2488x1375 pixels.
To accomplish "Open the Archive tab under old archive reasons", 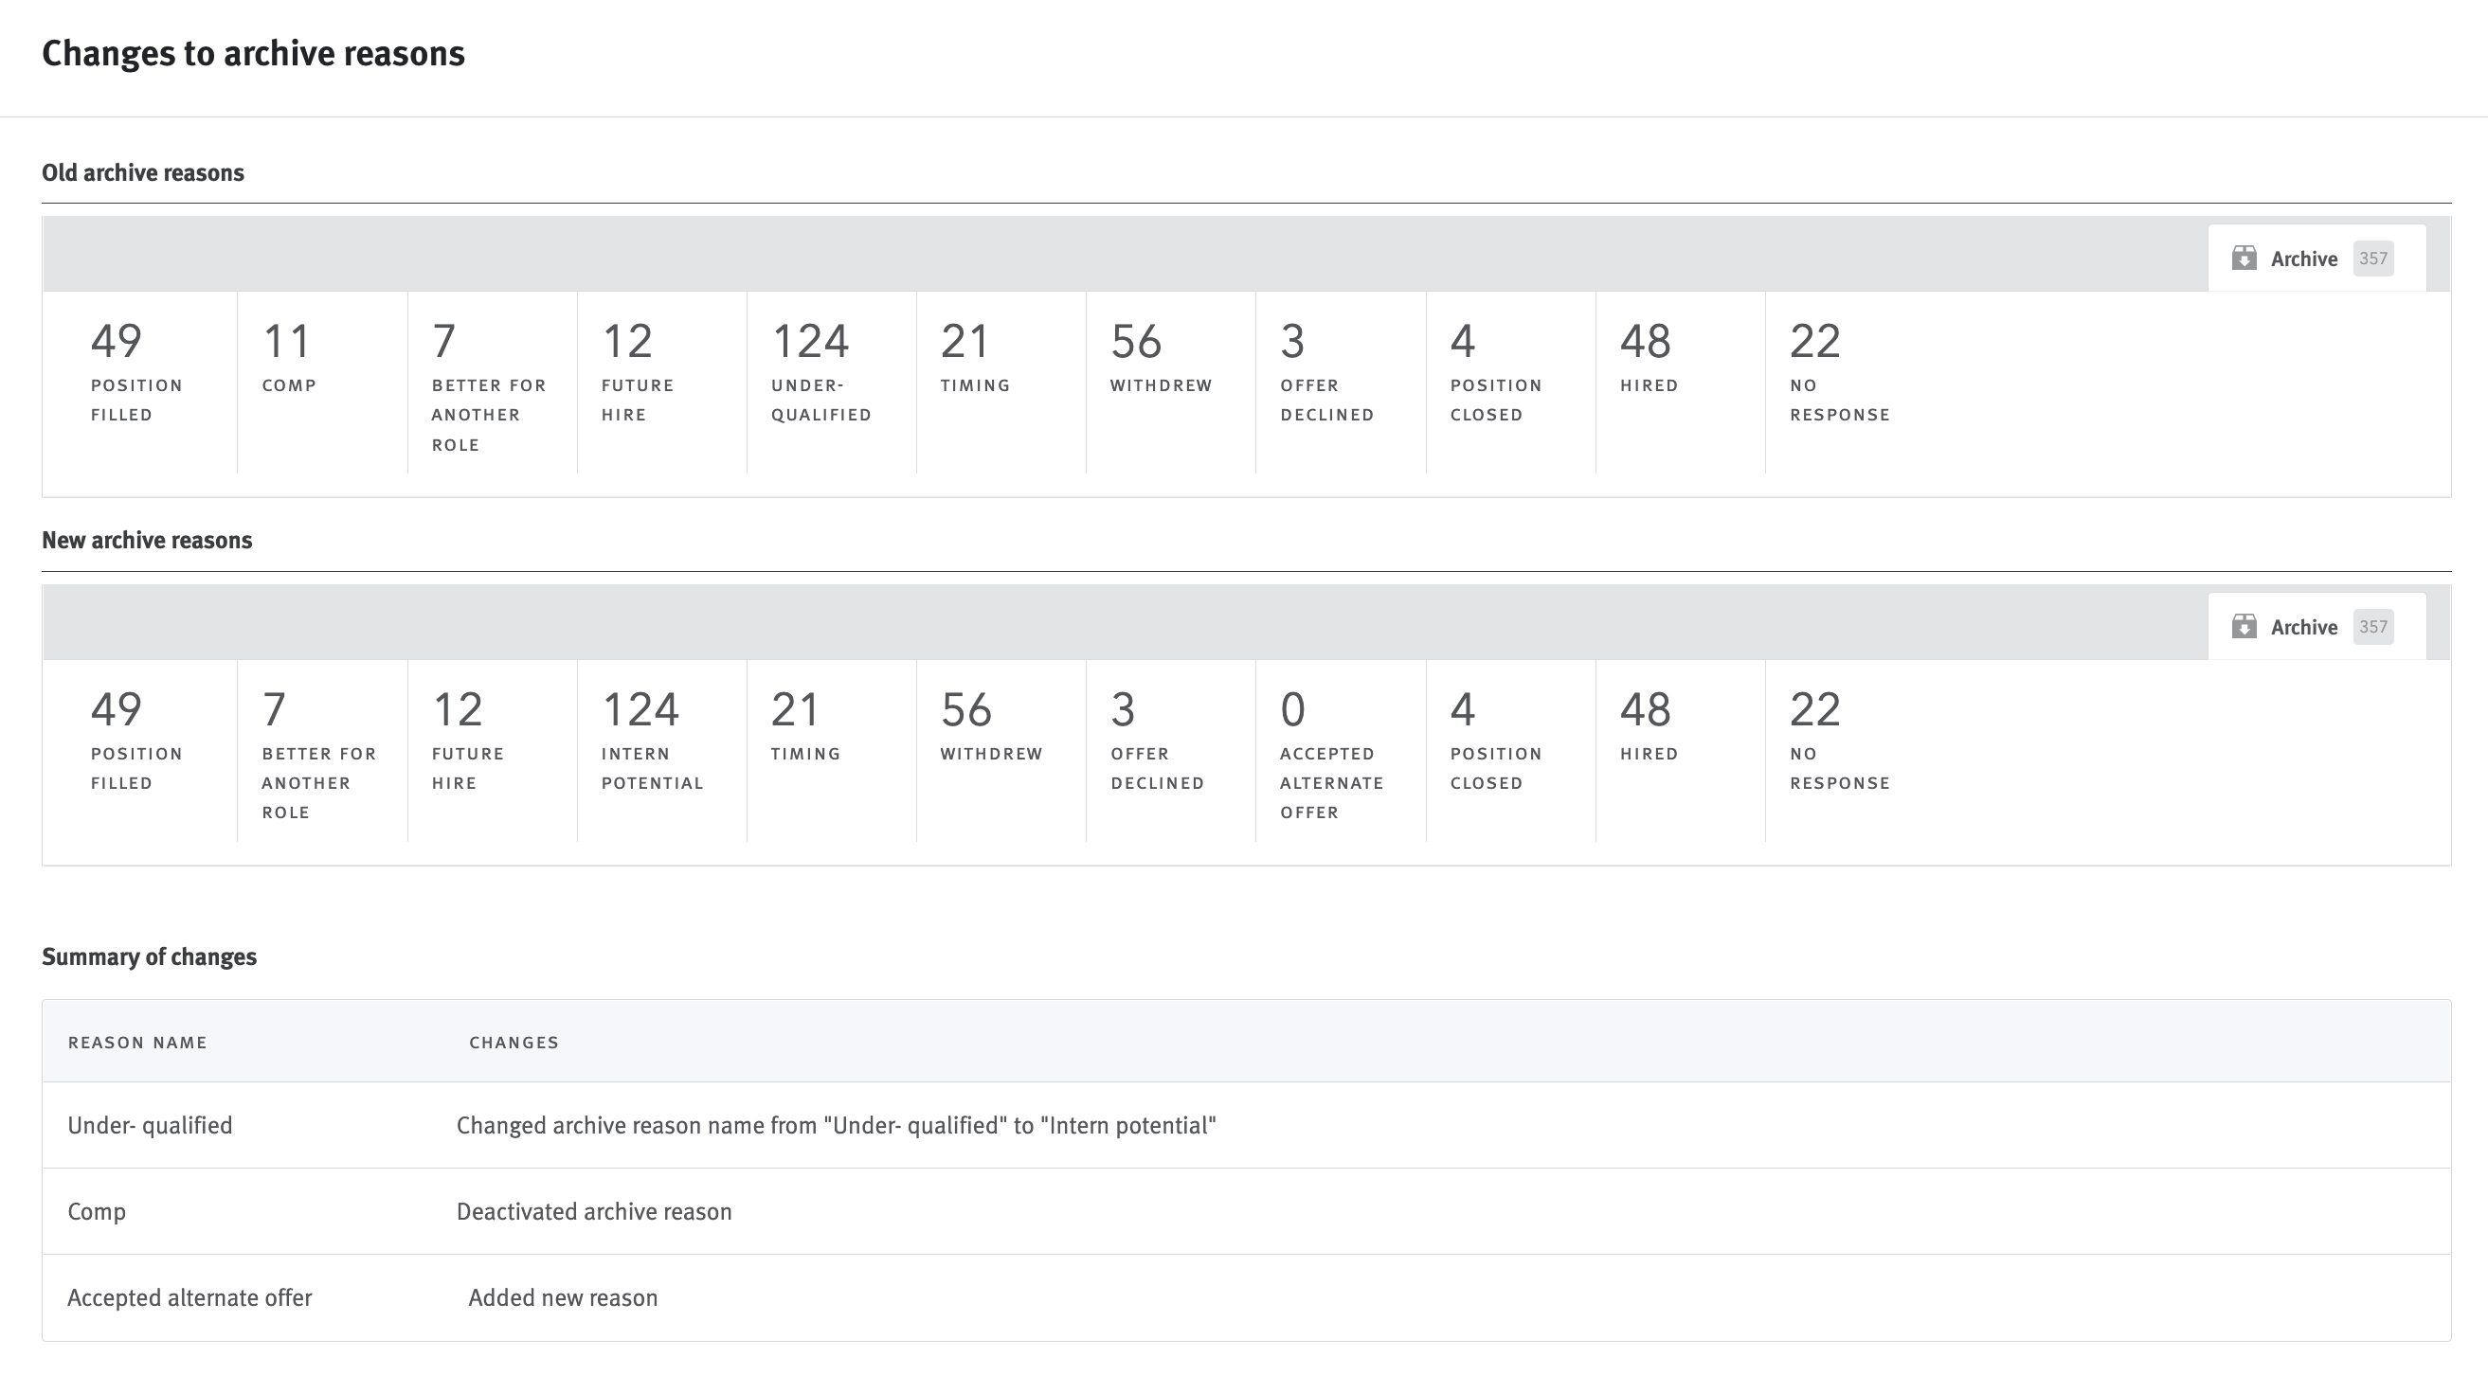I will [x=2303, y=259].
